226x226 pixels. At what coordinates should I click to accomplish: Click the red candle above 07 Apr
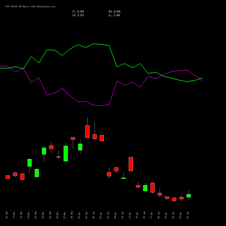point(102,138)
